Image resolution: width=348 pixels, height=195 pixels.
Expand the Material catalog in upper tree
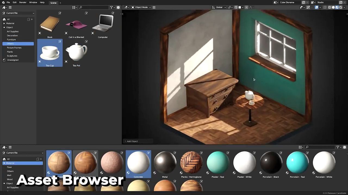point(4,23)
